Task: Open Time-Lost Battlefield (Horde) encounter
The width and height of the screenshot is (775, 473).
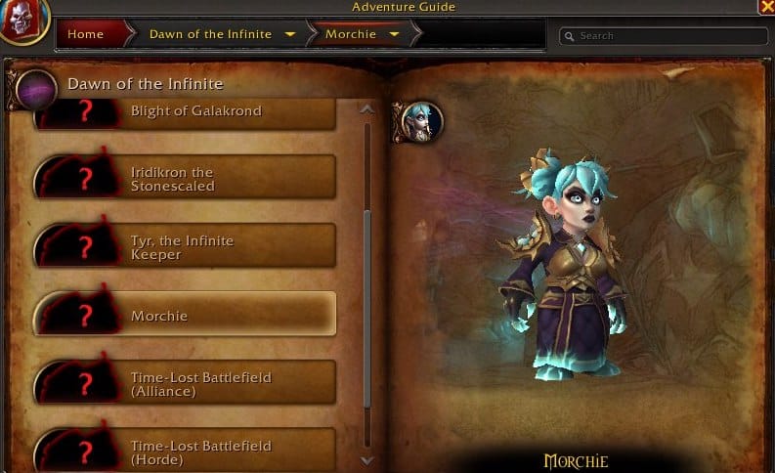Action: [x=186, y=451]
